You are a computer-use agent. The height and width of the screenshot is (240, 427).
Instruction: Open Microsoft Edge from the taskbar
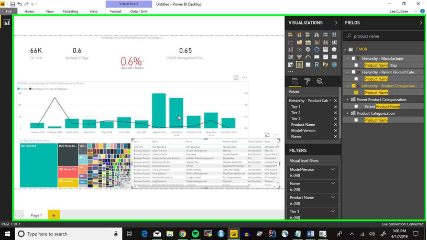[x=144, y=234]
